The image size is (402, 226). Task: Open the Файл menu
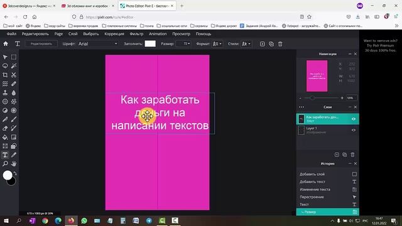click(11, 34)
